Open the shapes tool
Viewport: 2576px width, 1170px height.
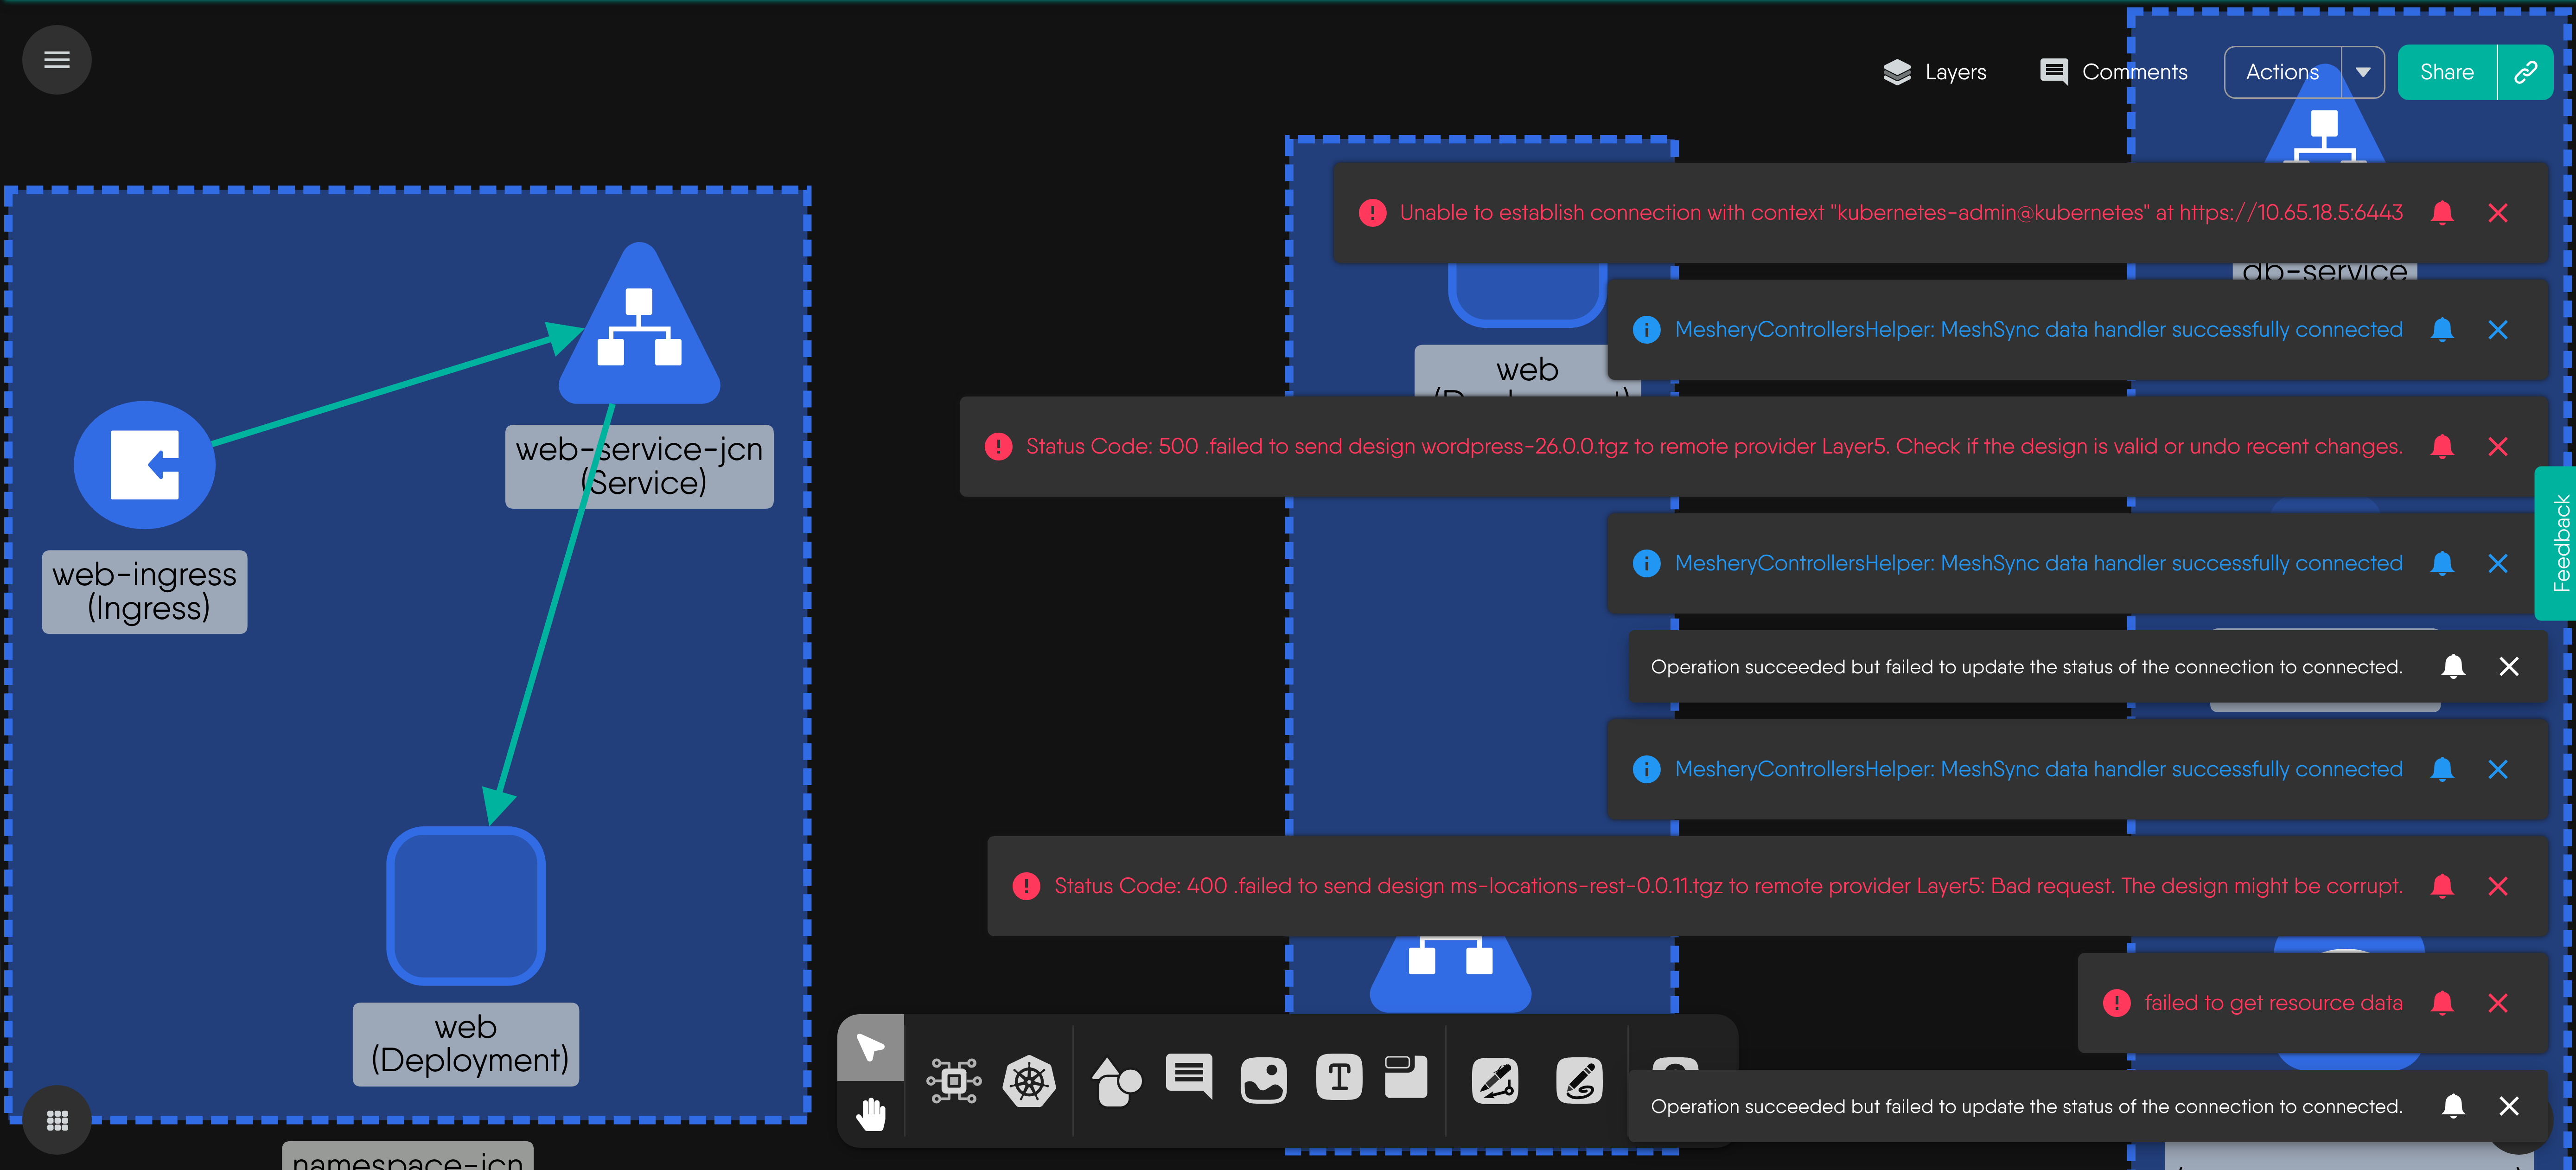pos(1116,1080)
